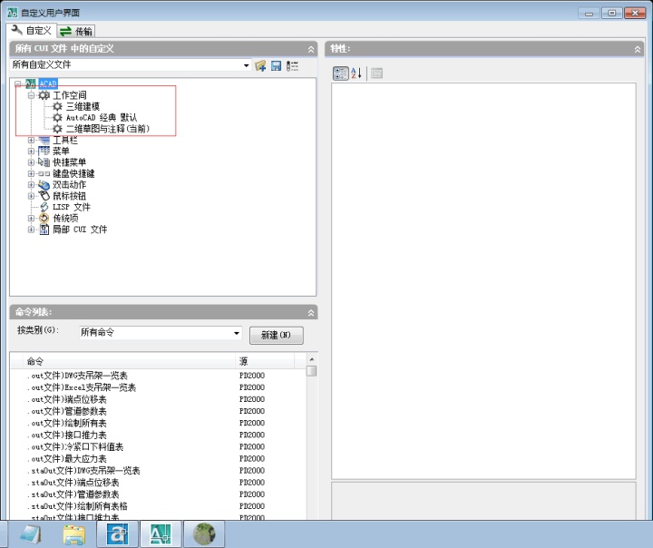Click the gear icon beside 三维建模
Image resolution: width=653 pixels, height=548 pixels.
tap(57, 106)
